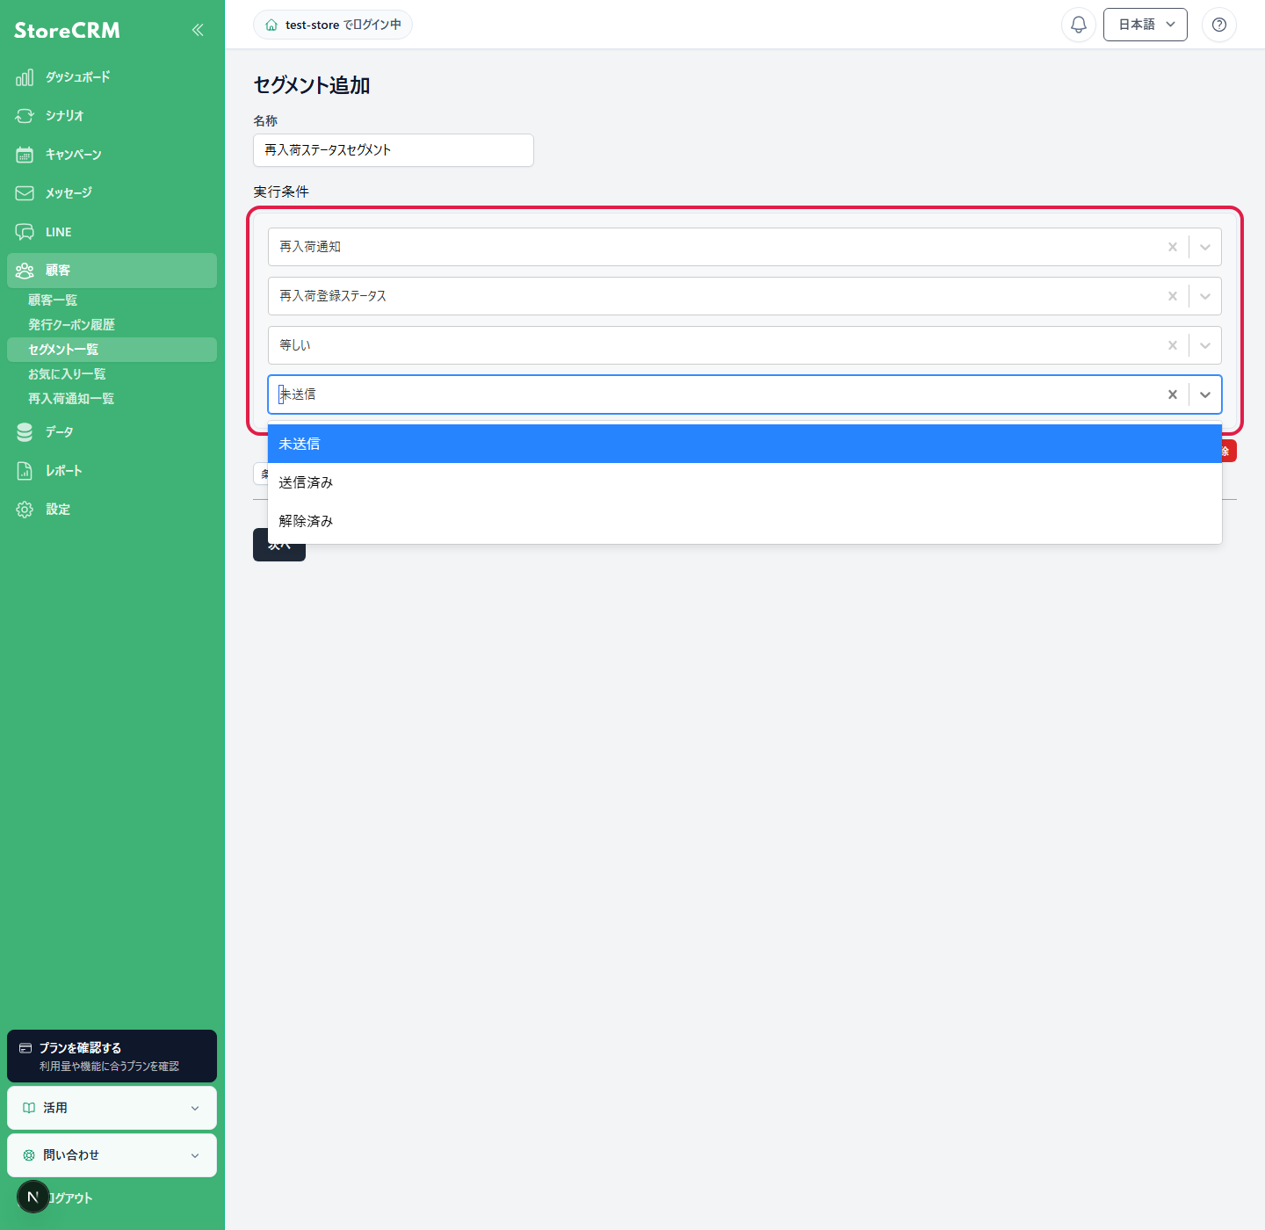The image size is (1265, 1230).
Task: Open the データ database icon
Action: point(25,432)
